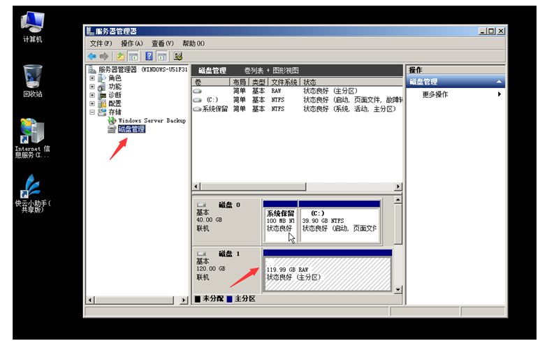This screenshot has width=547, height=341.
Task: Click the Up one level folder icon
Action: [121, 56]
